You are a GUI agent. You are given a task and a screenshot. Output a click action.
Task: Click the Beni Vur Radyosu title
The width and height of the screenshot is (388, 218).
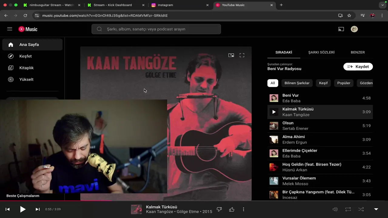pos(284,69)
